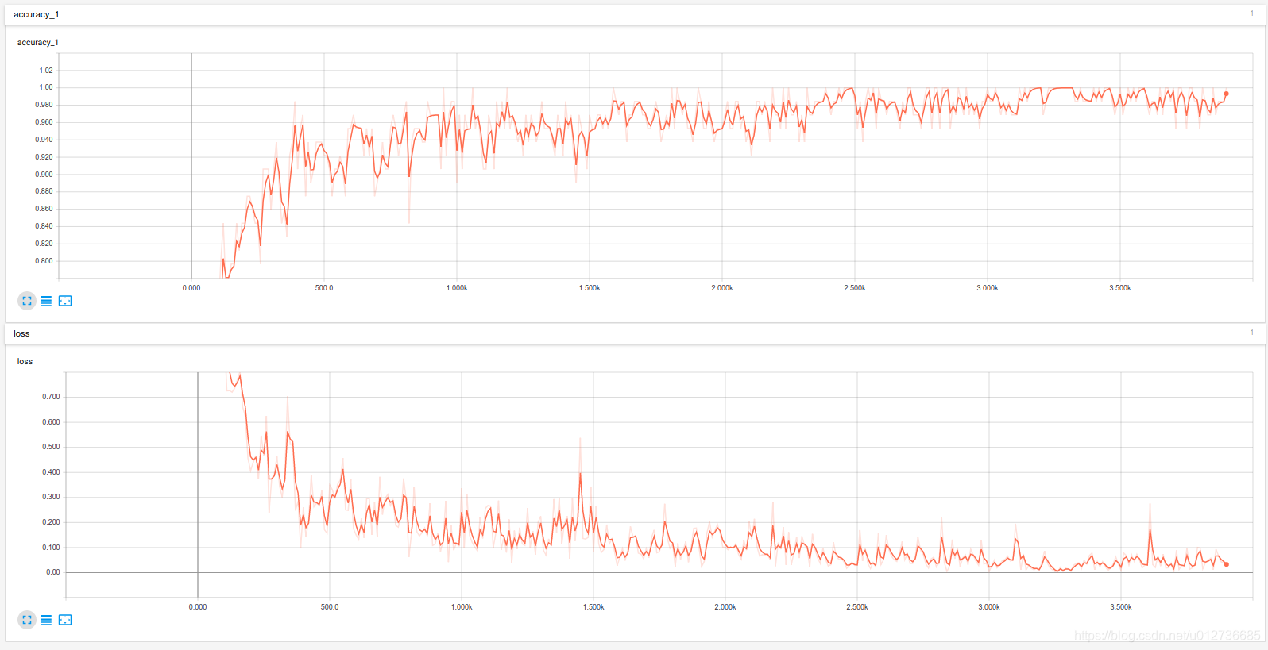The image size is (1268, 650).
Task: Click the 0.500 y-axis label on the loss chart
Action: [51, 447]
